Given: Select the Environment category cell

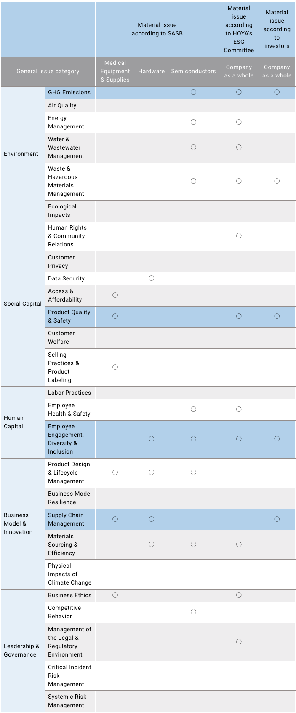Looking at the screenshot, I should (x=21, y=154).
